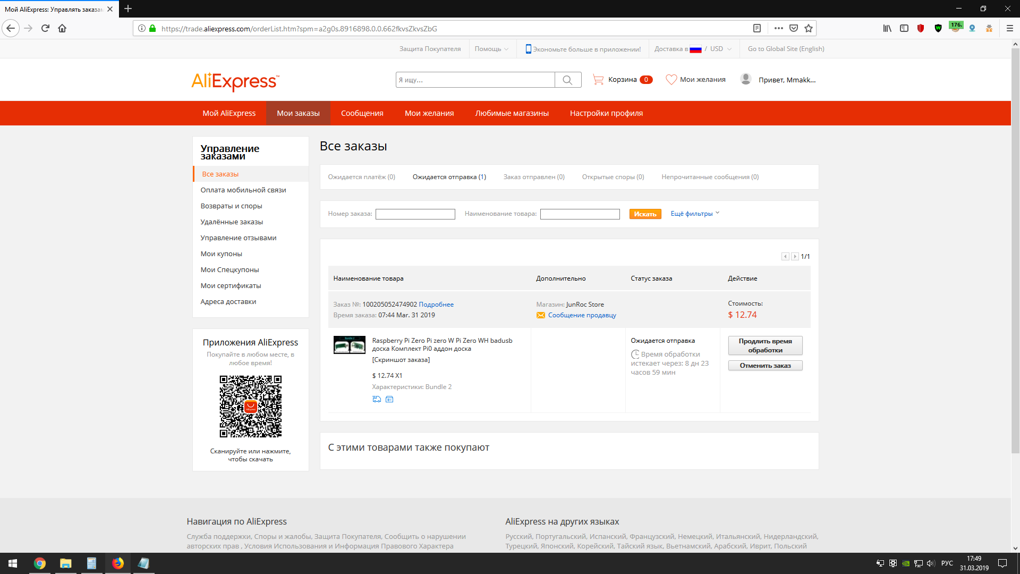The height and width of the screenshot is (574, 1020).
Task: Open order Подробнее link
Action: [436, 305]
